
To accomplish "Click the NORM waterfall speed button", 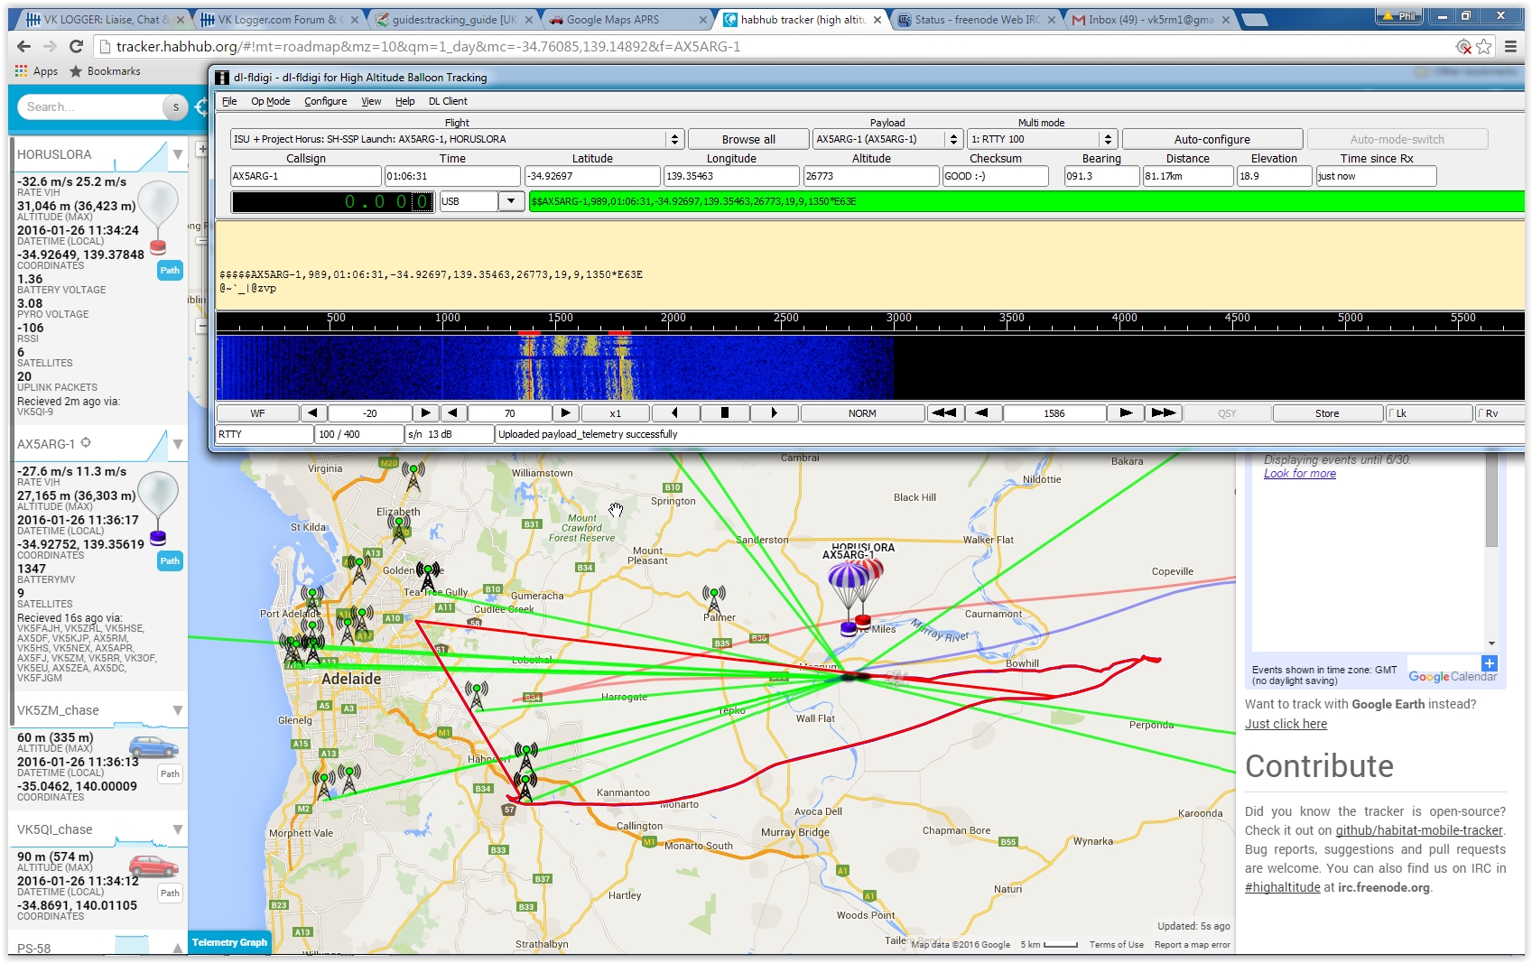I will [862, 413].
